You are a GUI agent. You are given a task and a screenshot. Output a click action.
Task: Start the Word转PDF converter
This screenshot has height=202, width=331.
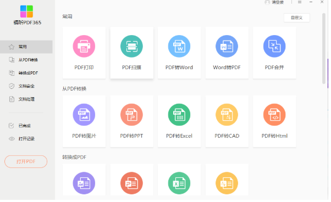pyautogui.click(x=227, y=53)
